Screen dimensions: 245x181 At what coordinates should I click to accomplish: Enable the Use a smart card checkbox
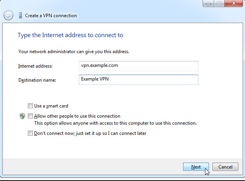31,106
